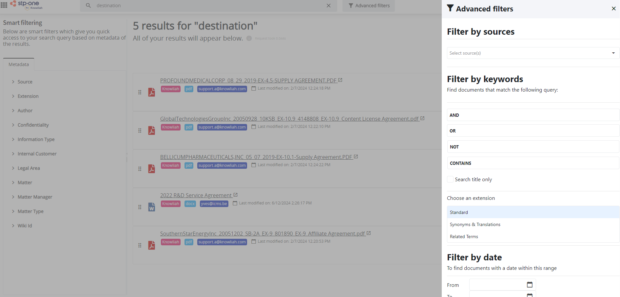Close the Advanced filters panel
Screen dimensions: 620x297
[x=613, y=9]
